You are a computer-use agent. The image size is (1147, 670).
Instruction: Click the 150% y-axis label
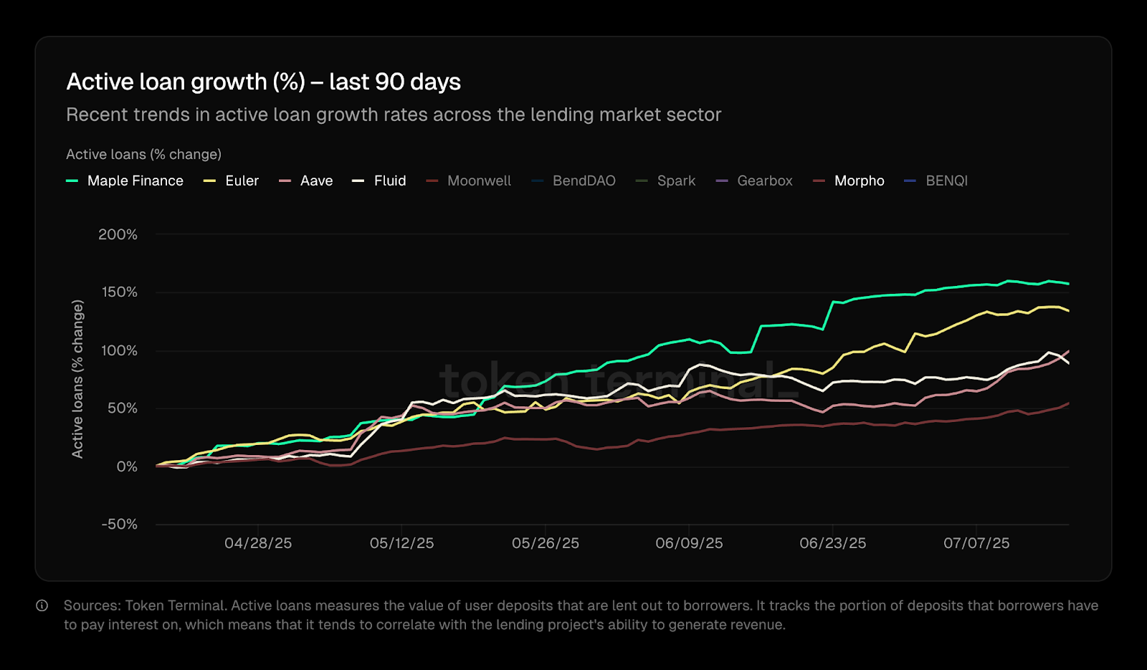point(119,292)
